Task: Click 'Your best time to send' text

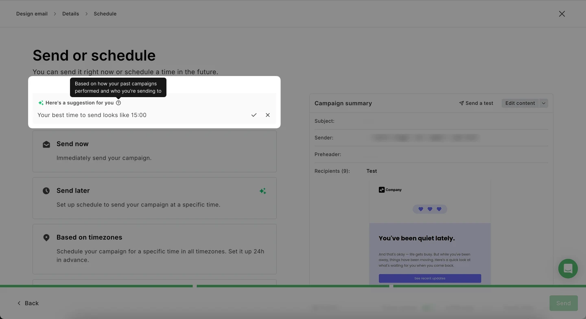Action: [x=92, y=115]
